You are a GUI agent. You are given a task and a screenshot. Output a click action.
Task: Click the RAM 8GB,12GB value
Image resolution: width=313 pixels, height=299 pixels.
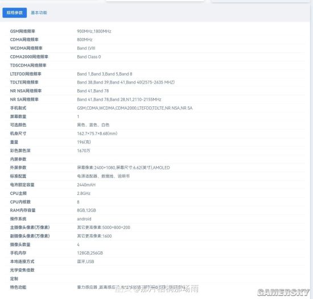click(x=87, y=210)
